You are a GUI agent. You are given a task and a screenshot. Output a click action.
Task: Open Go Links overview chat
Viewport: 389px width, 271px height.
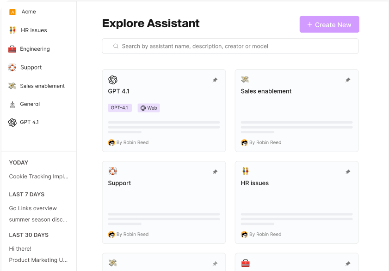[33, 208]
